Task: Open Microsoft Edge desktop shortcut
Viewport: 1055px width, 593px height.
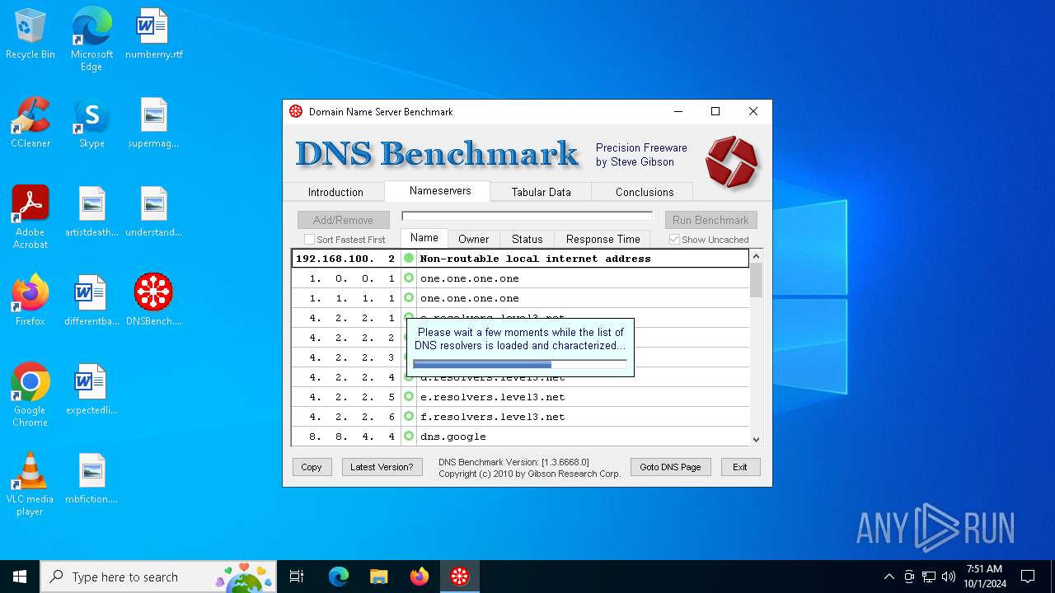Action: point(91,40)
